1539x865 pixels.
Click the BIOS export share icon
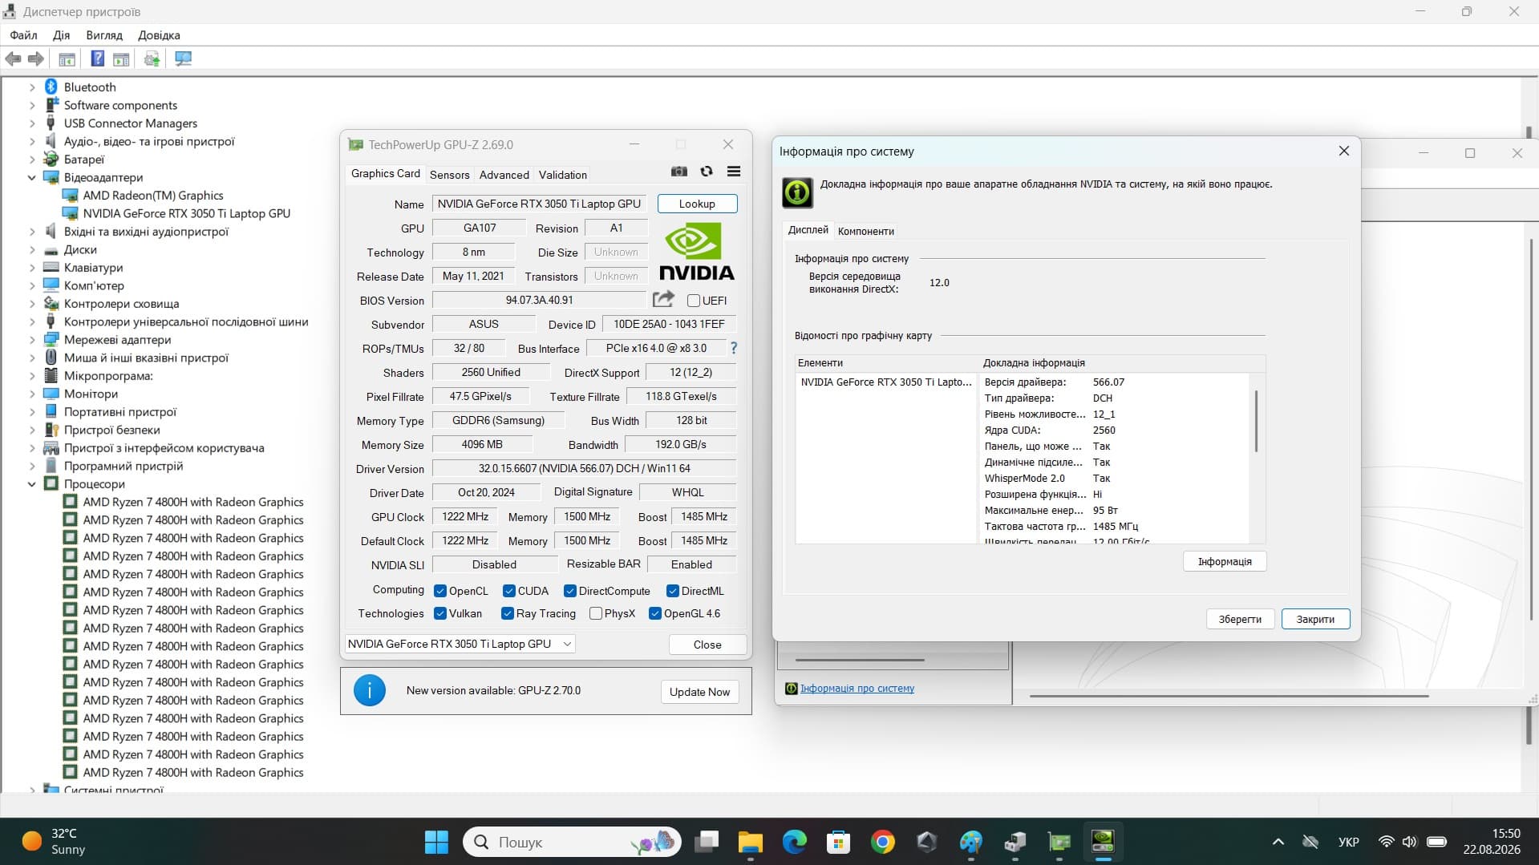(663, 300)
